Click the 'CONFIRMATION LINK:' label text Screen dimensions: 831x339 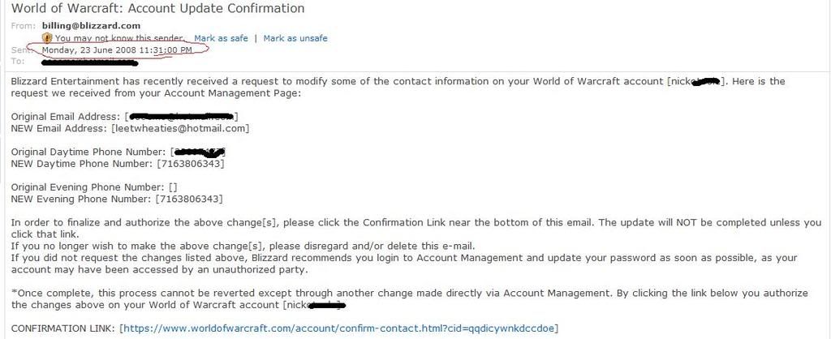[62, 328]
